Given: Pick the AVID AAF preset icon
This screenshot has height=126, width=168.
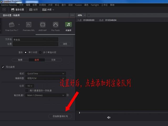Looking at the screenshot, I should tap(43, 24).
